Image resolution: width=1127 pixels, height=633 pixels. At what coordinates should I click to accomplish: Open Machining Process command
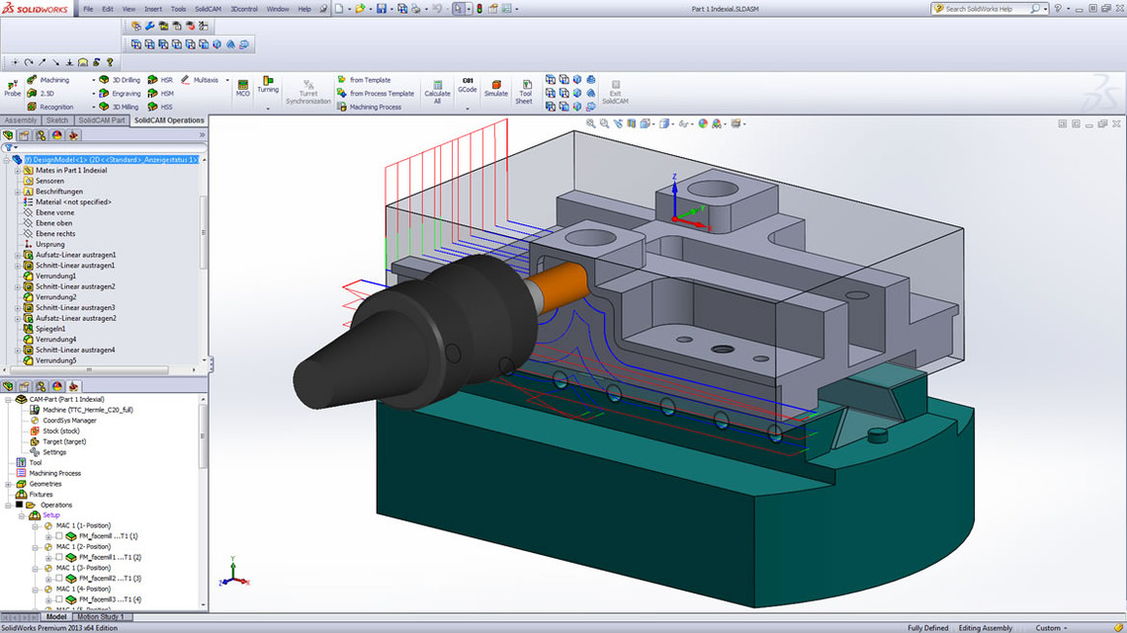(x=369, y=107)
